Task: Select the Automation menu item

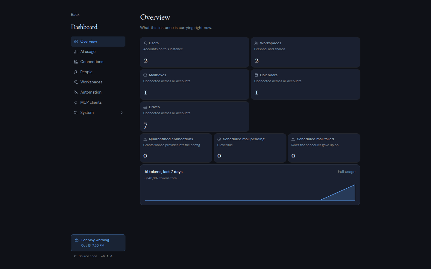Action: point(98,92)
